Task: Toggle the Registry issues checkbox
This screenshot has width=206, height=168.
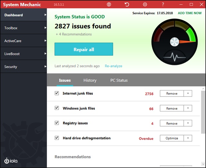Action: (57, 123)
